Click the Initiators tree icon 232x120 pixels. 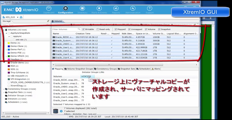coord(6,99)
